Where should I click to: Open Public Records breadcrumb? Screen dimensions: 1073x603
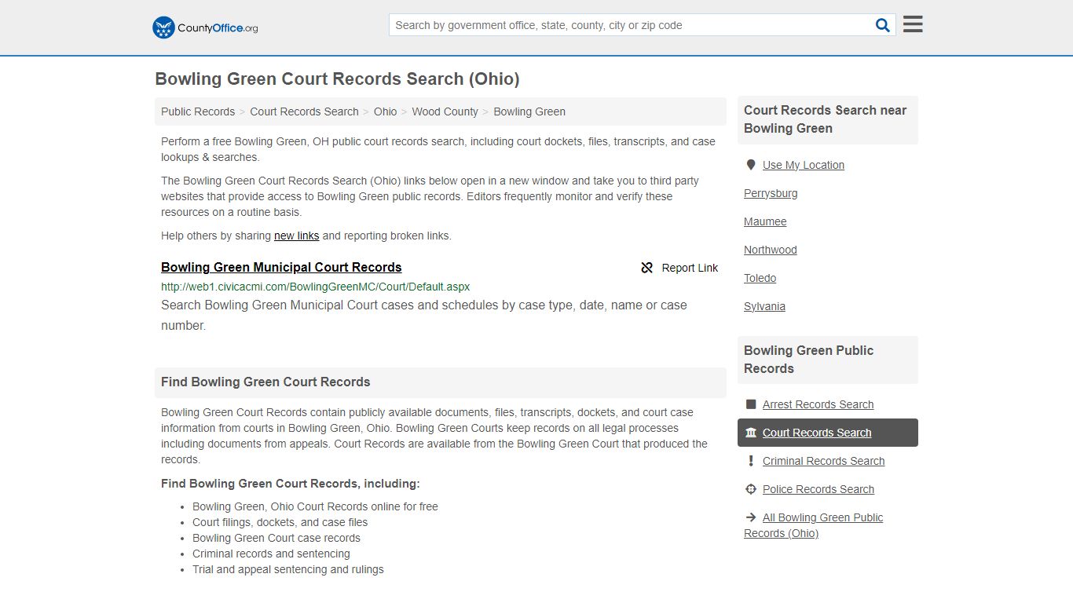tap(198, 111)
